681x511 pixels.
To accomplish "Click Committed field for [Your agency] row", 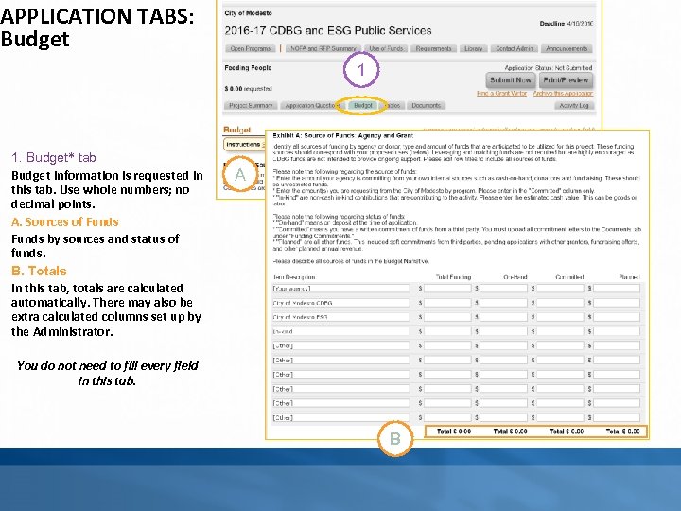I will [560, 288].
